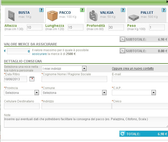This screenshot has height=142, width=168.
Task: Open help icon on the BUSTA tab
Action: 41,10
